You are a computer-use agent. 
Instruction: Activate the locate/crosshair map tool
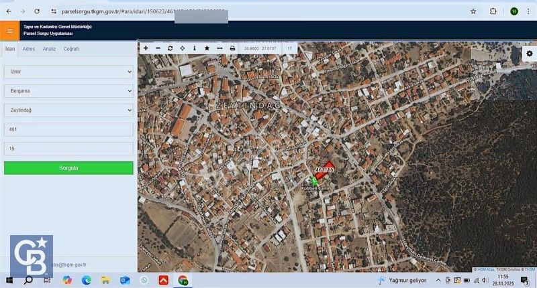(x=182, y=48)
